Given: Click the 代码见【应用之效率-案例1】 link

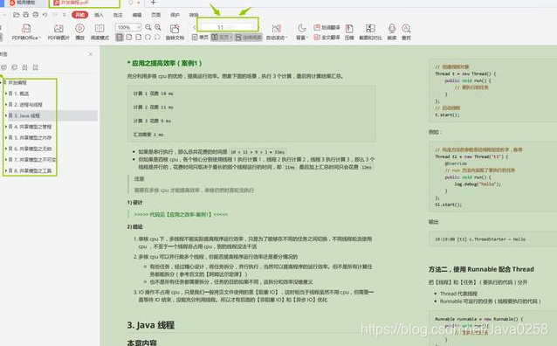Looking at the screenshot, I should [181, 214].
